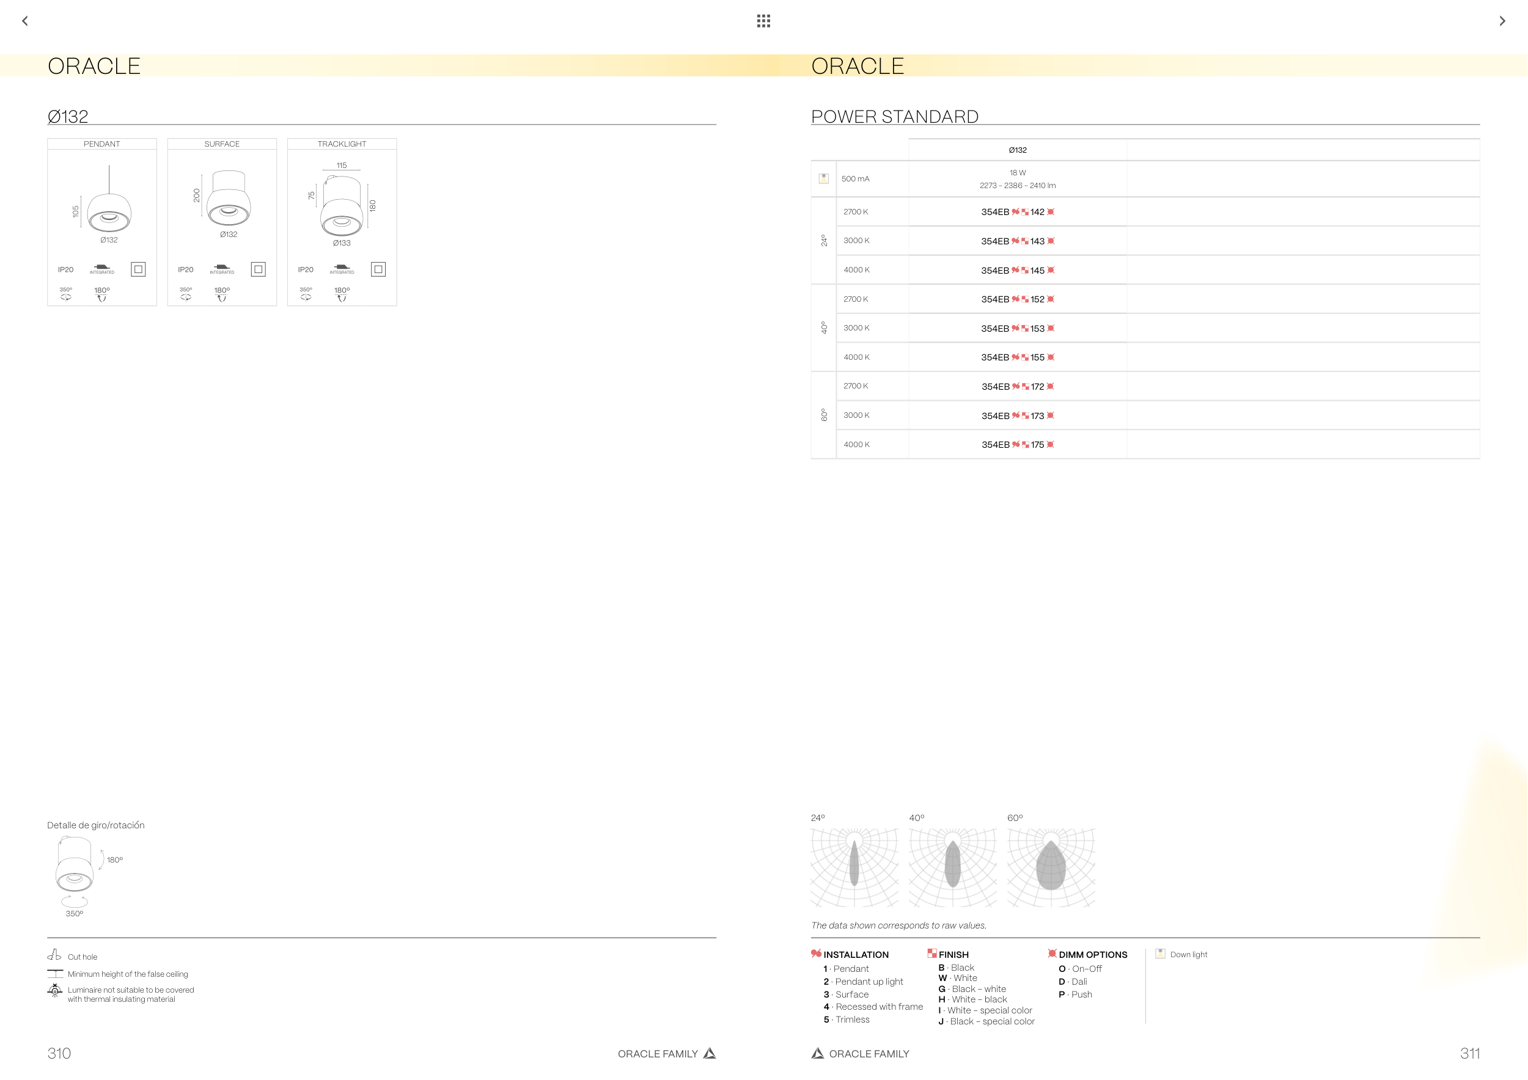This screenshot has width=1528, height=1080.
Task: Click the Oracle Family logo on page 310
Action: (x=710, y=1053)
